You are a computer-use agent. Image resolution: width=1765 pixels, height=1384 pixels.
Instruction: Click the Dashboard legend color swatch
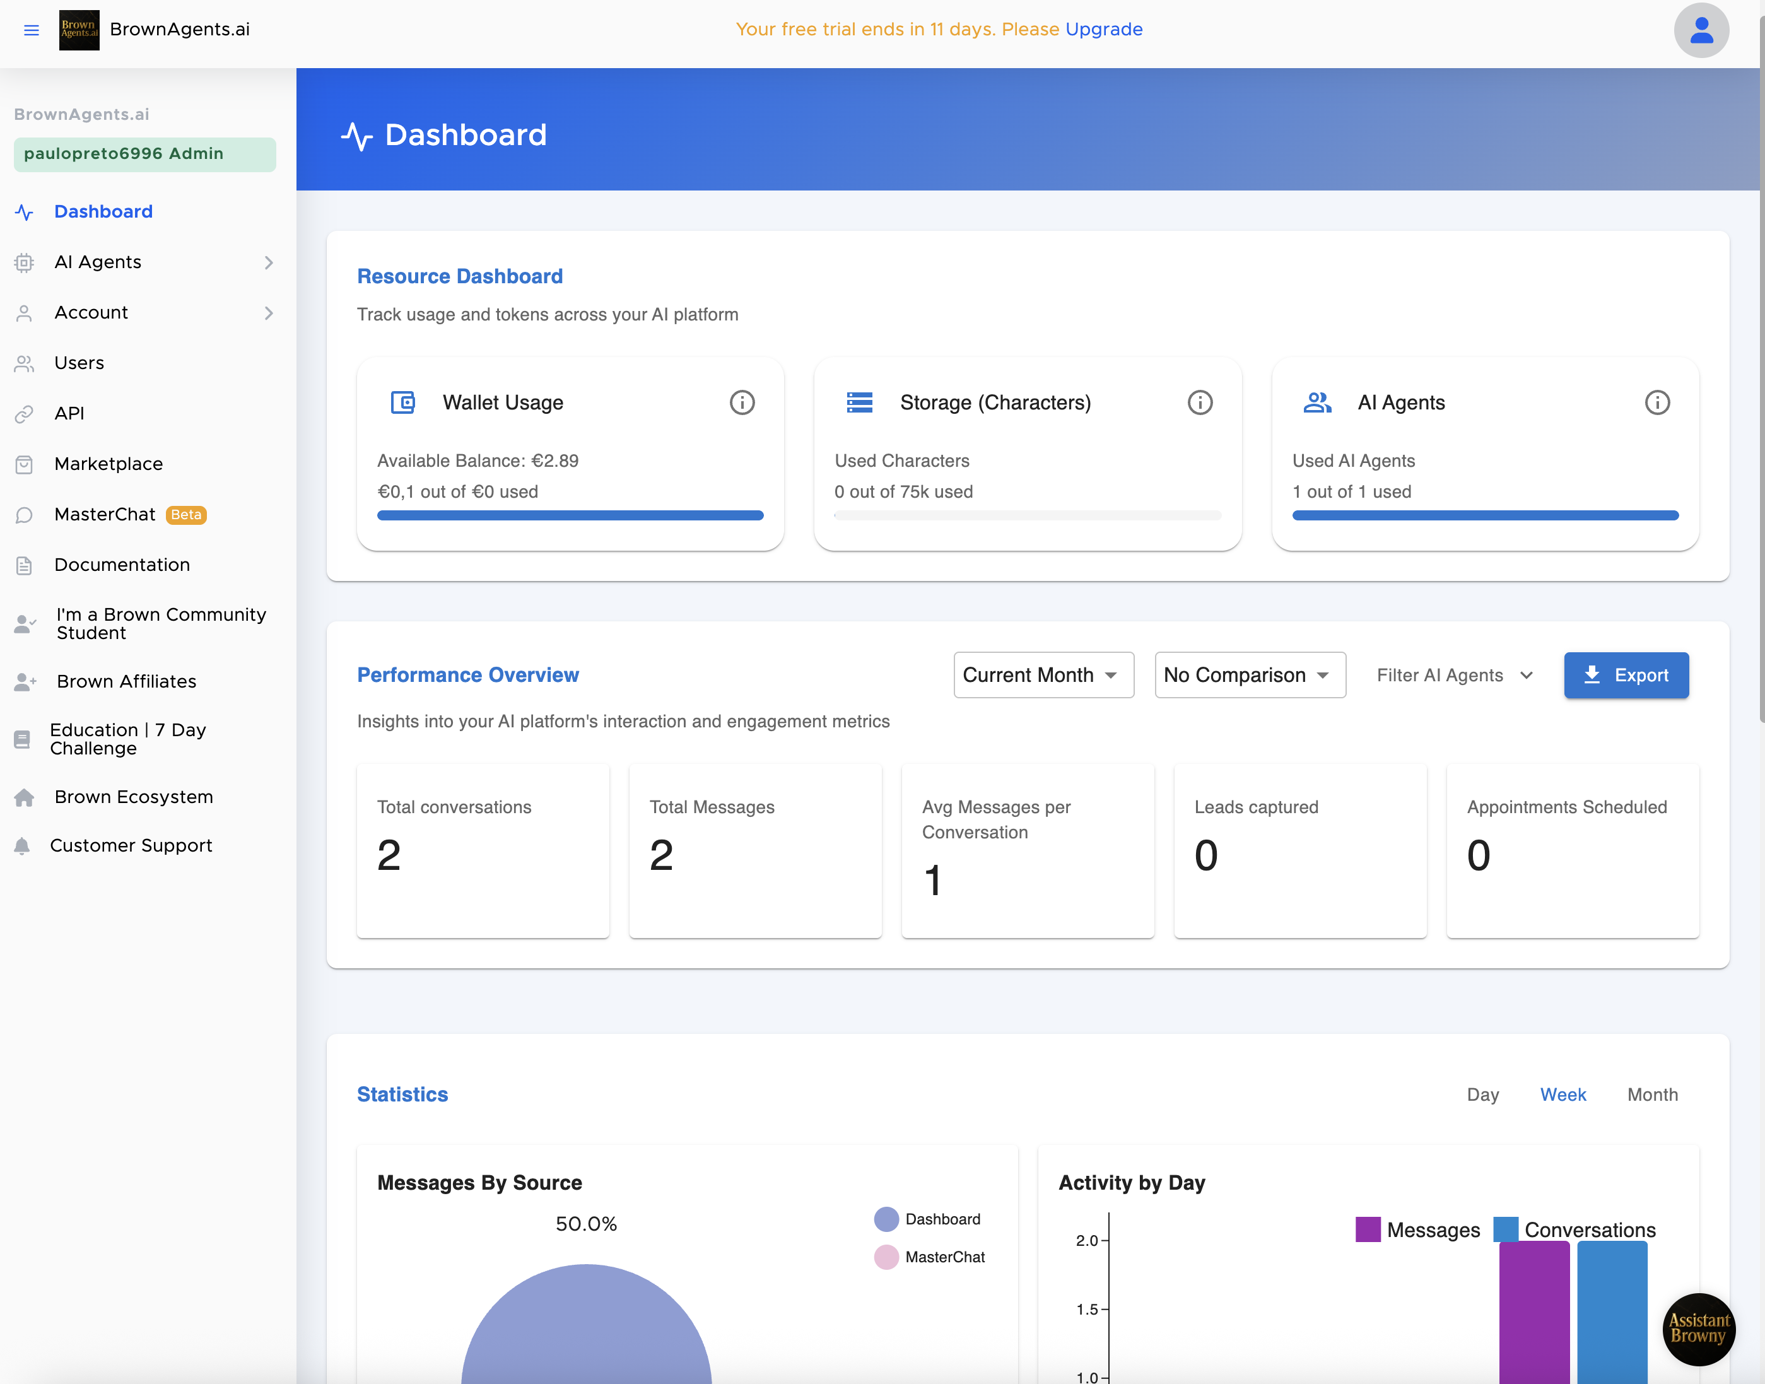pyautogui.click(x=886, y=1219)
